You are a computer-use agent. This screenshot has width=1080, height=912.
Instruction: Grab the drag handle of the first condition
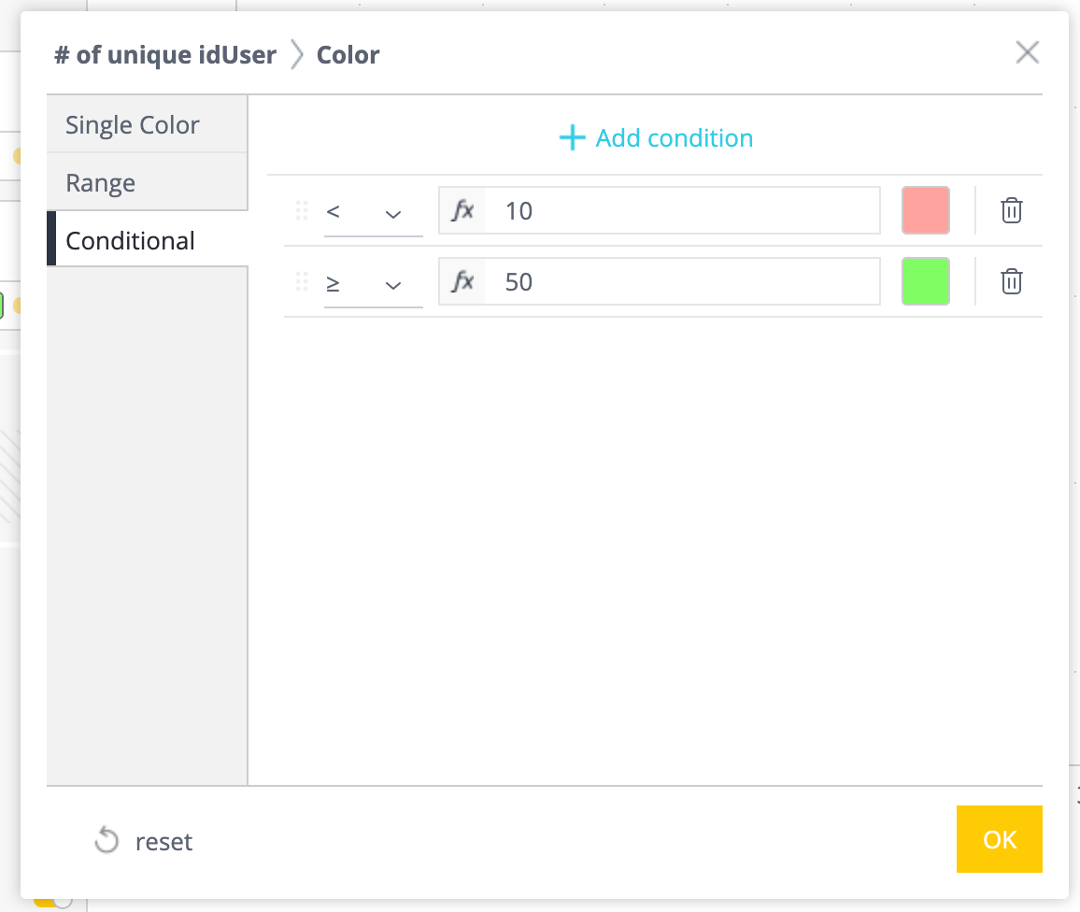pyautogui.click(x=302, y=210)
